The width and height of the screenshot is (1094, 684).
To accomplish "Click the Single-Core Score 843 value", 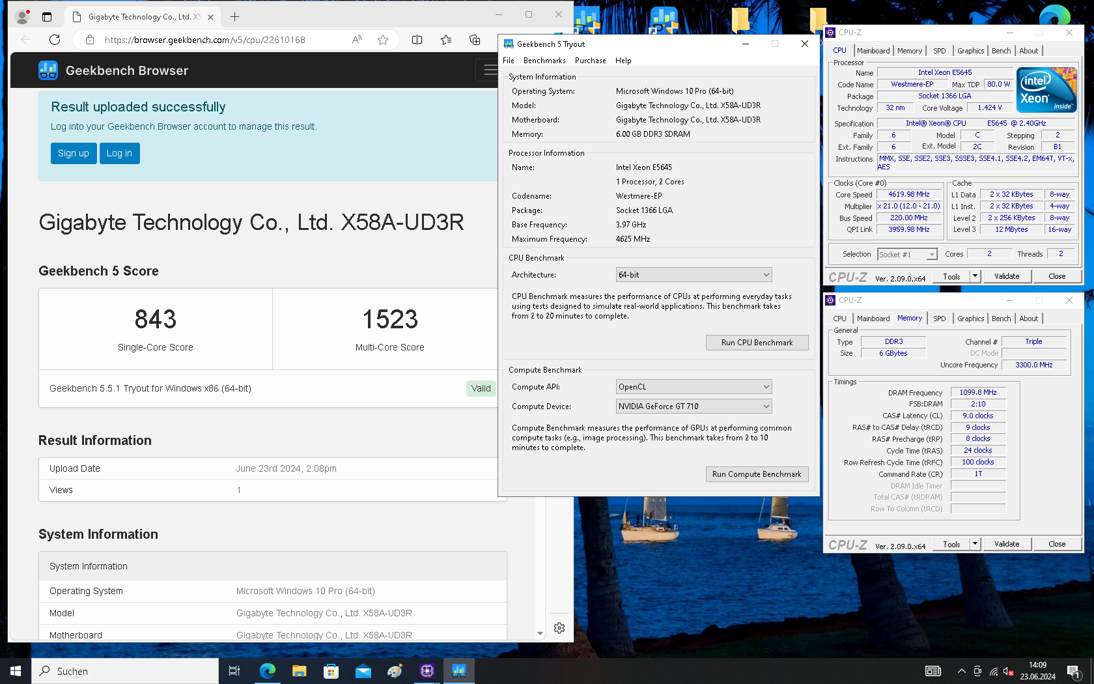I will [x=156, y=319].
